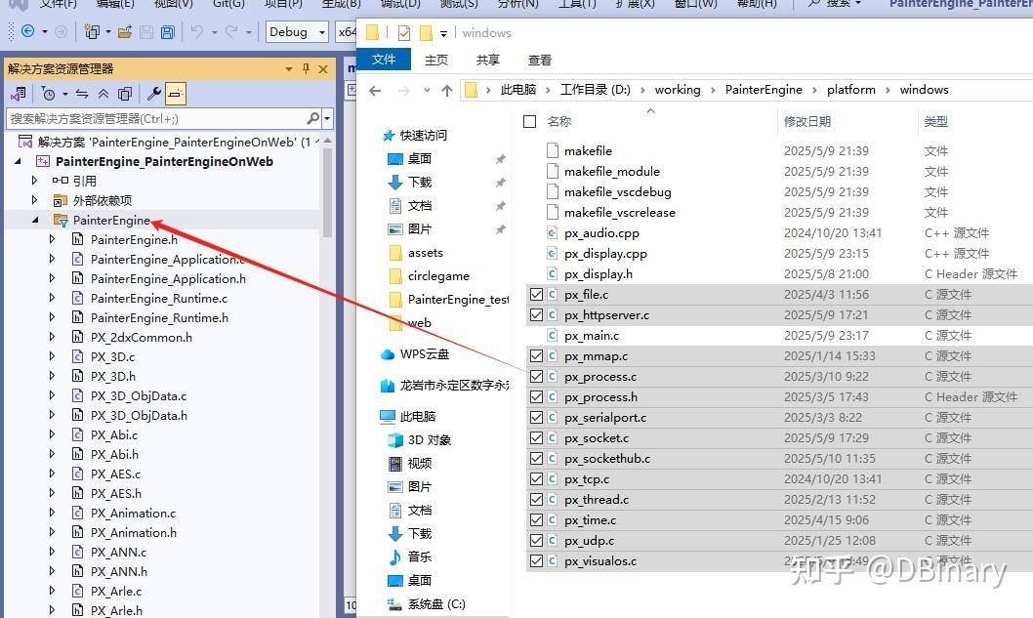Open the 项目(P) menu in Visual Studio
This screenshot has width=1033, height=618.
283,4
